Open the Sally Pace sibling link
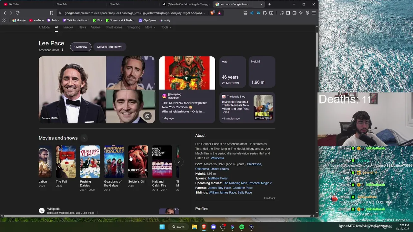The height and width of the screenshot is (232, 413). click(245, 192)
